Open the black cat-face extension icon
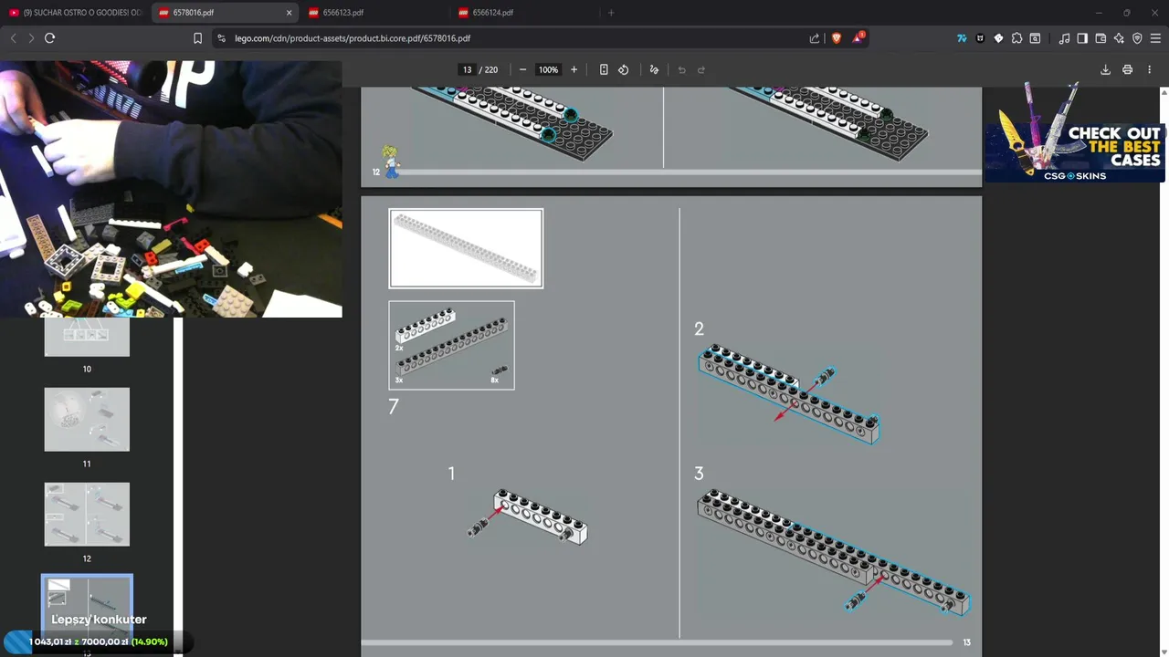 [x=980, y=38]
